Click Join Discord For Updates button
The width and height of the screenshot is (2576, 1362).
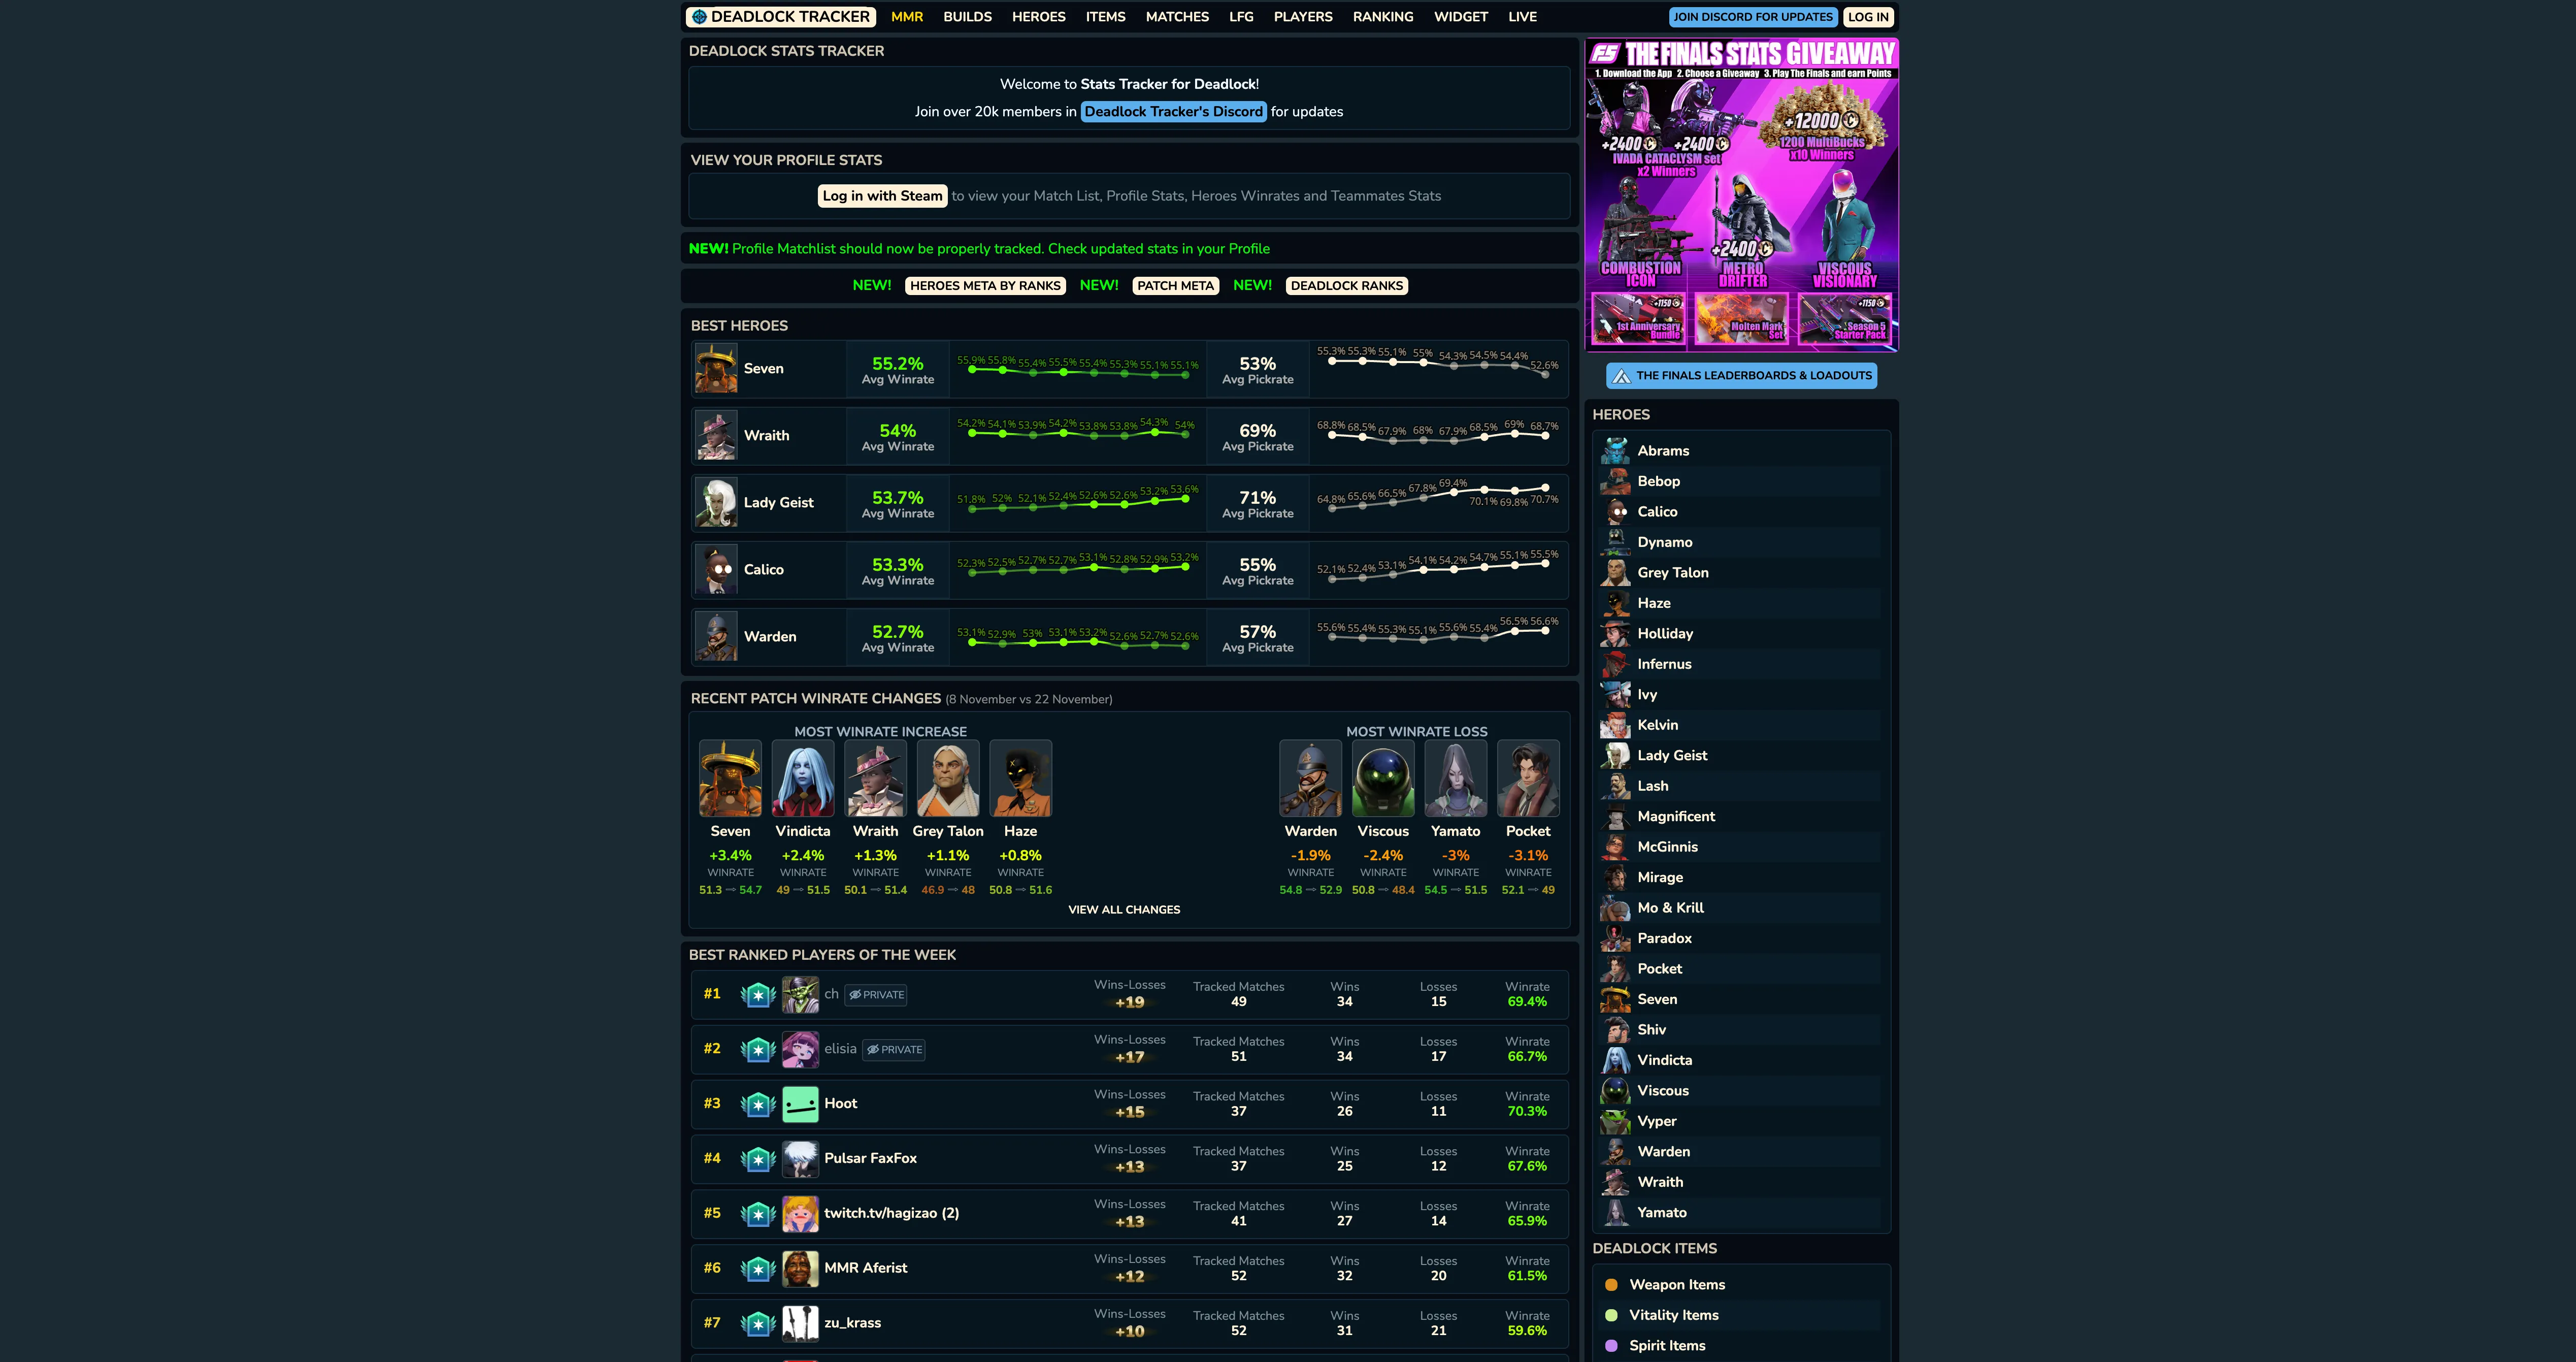[1753, 17]
